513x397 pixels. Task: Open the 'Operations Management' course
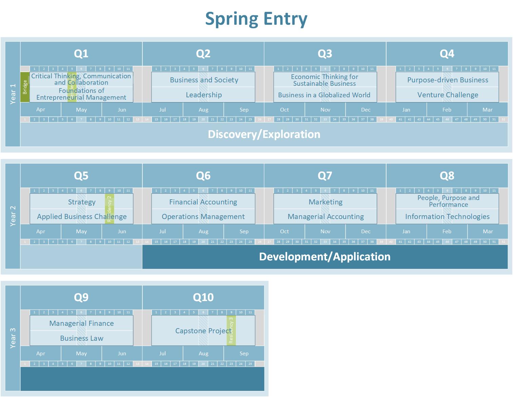pyautogui.click(x=203, y=216)
